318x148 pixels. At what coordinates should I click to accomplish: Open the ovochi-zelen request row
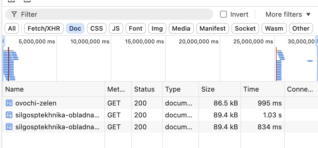tap(160, 103)
